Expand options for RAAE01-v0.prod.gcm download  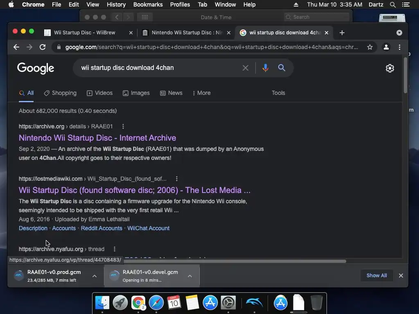(x=95, y=276)
